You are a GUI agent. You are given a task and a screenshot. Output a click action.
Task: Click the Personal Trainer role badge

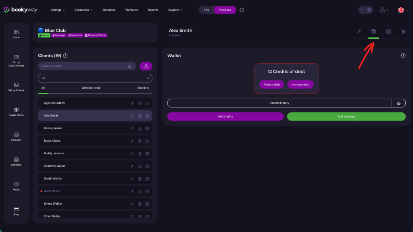pos(96,35)
